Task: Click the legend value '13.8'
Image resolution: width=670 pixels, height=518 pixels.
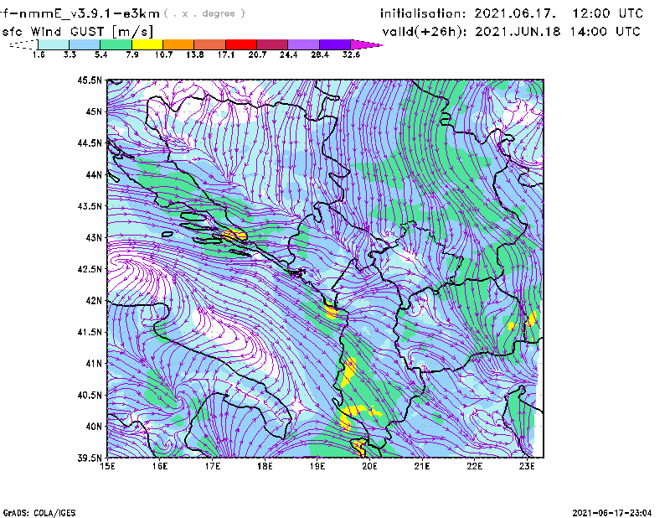Action: (194, 54)
